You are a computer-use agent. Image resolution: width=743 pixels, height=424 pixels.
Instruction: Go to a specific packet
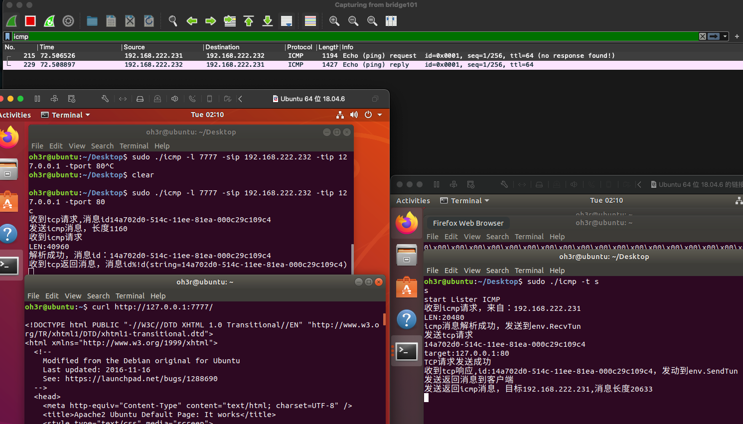[x=230, y=21]
